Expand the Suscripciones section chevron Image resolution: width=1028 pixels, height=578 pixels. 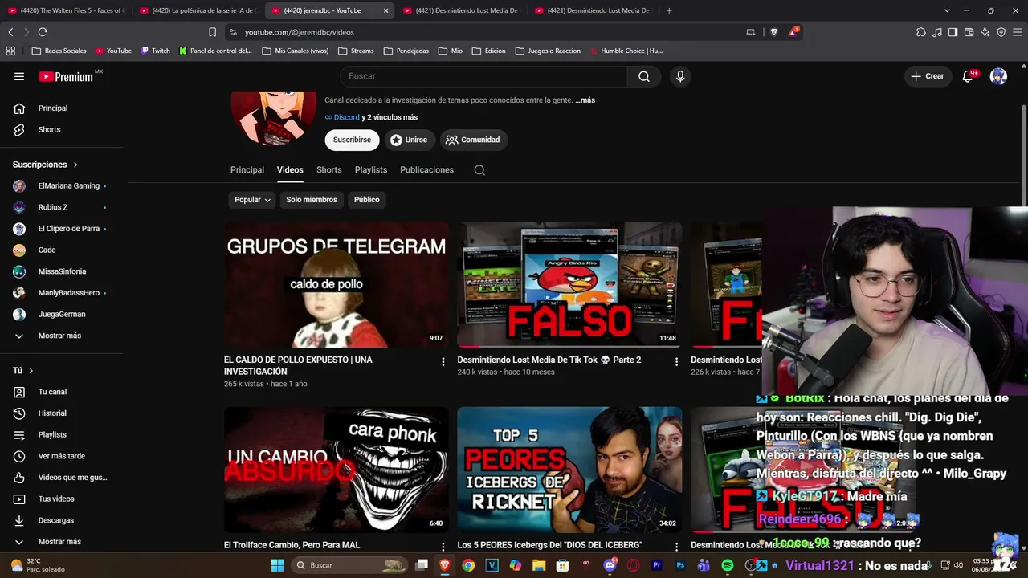pos(75,165)
